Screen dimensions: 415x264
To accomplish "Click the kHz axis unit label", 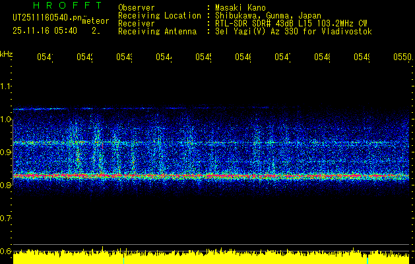I will tap(6, 53).
